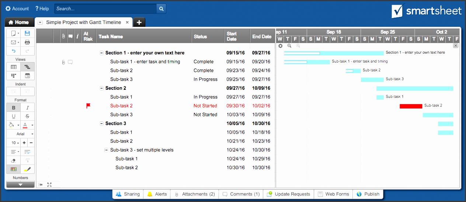Click the expand to full screen icon
The height and width of the screenshot is (202, 466).
point(49,185)
